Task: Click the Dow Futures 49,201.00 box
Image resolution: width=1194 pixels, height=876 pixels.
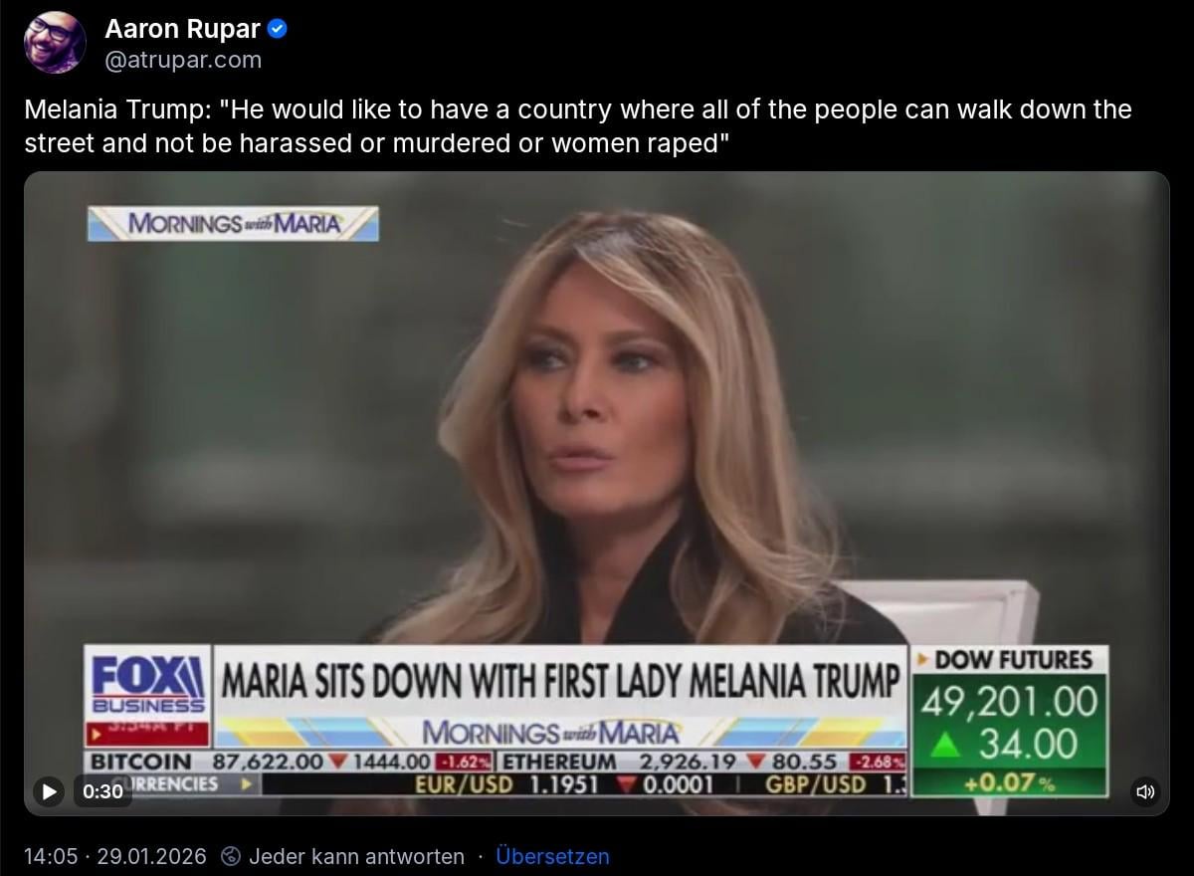Action: point(1007,722)
